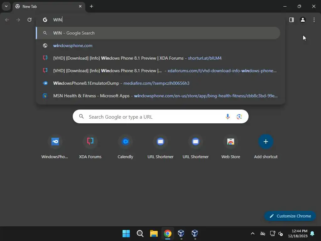This screenshot has height=241, width=321.
Task: Select the windowsphone.com suggestion
Action: [158, 46]
